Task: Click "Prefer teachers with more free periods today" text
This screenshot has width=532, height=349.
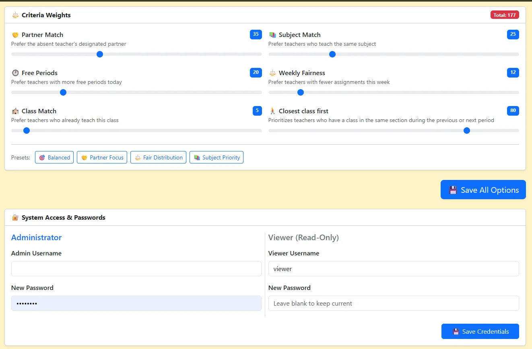Action: click(66, 82)
